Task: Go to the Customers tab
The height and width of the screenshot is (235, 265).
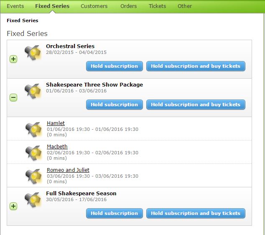Action: [x=94, y=6]
